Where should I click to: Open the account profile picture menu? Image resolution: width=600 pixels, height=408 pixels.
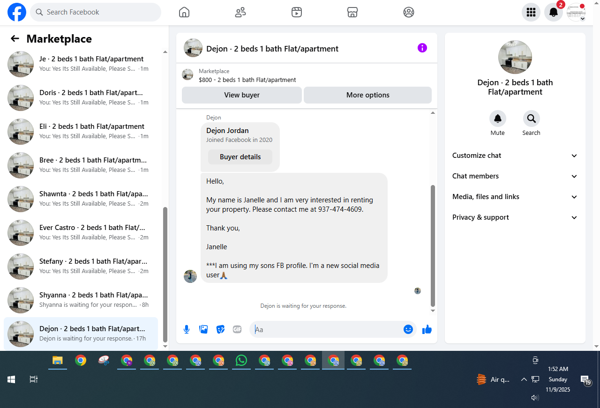[576, 12]
